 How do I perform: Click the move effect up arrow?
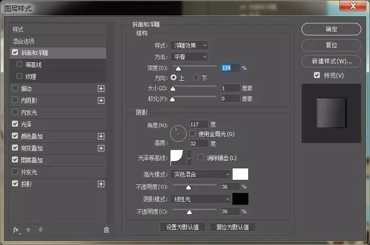coord(28,229)
